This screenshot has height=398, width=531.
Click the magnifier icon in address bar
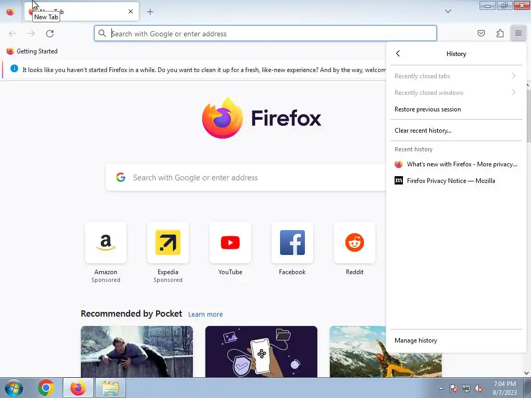pos(102,33)
